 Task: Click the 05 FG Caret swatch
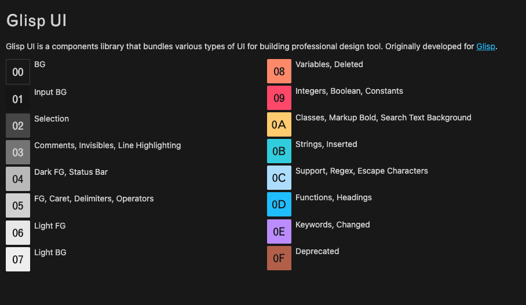(x=18, y=205)
